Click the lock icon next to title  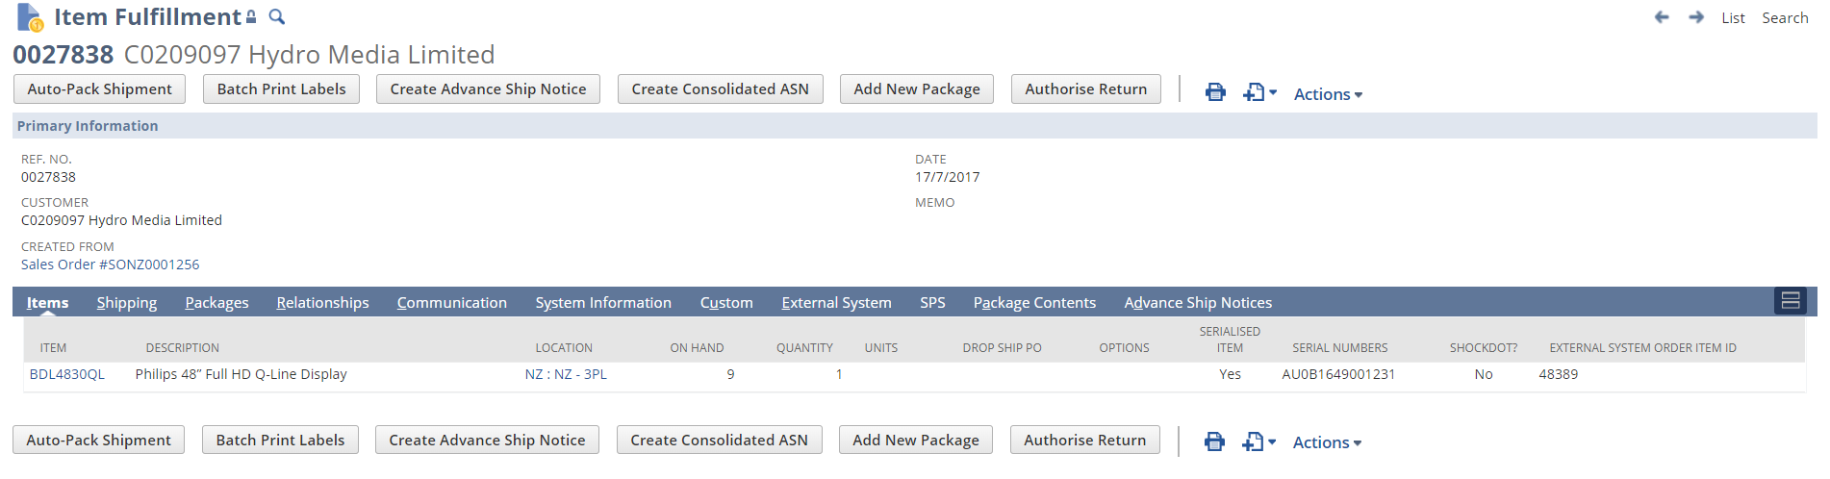(251, 17)
